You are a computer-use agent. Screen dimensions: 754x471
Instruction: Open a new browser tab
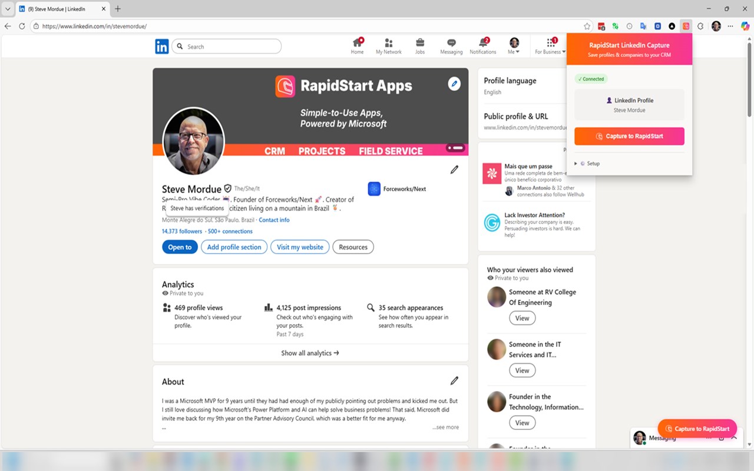(x=118, y=9)
